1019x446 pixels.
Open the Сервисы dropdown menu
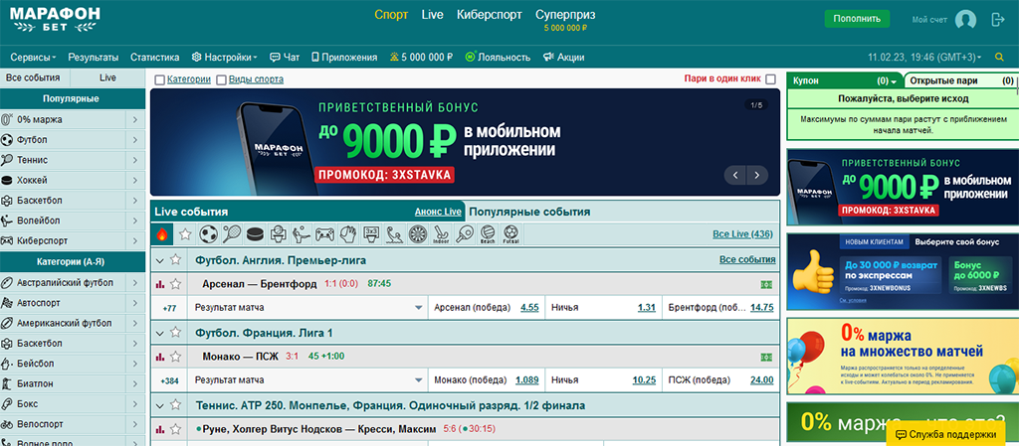33,57
